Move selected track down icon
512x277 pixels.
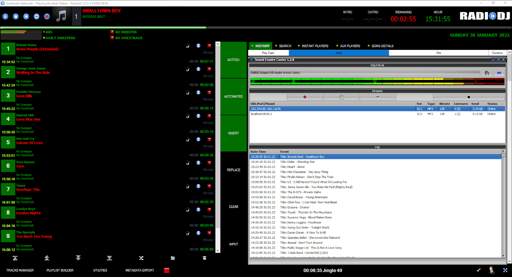pyautogui.click(x=78, y=258)
